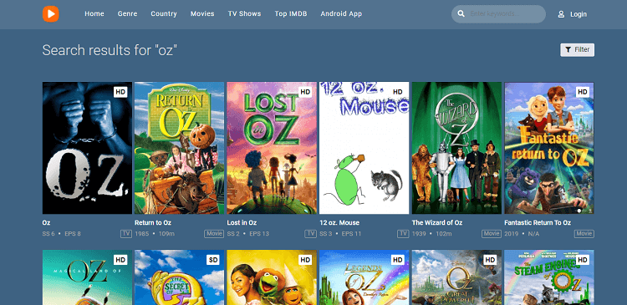This screenshot has width=627, height=305.
Task: Click the search magnifier icon
Action: 461,14
